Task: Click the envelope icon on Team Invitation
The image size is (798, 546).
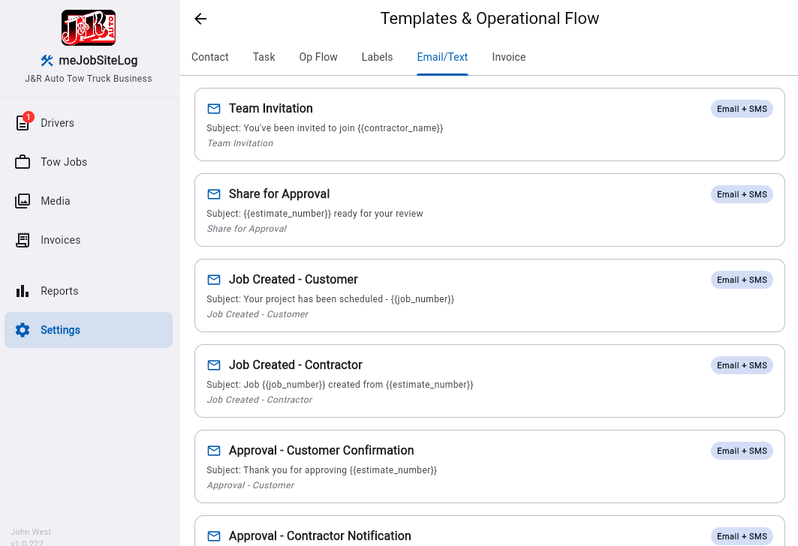Action: (x=214, y=109)
